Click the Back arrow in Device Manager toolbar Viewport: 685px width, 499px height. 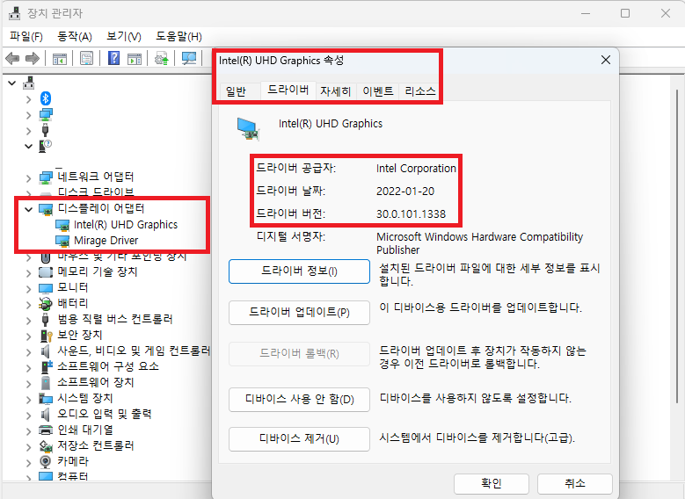click(x=12, y=58)
